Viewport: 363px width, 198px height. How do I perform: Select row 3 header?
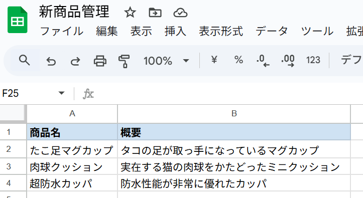click(13, 166)
